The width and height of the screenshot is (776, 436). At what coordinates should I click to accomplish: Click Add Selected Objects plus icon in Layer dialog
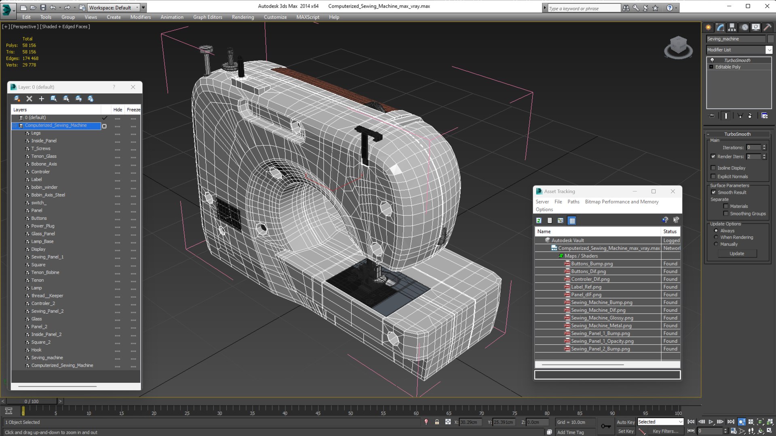tap(41, 99)
